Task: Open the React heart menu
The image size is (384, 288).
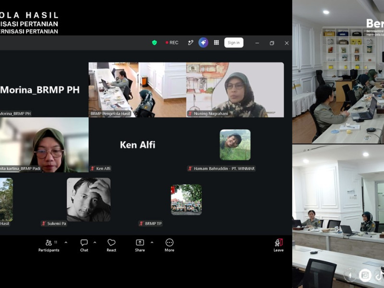Action: tap(111, 246)
